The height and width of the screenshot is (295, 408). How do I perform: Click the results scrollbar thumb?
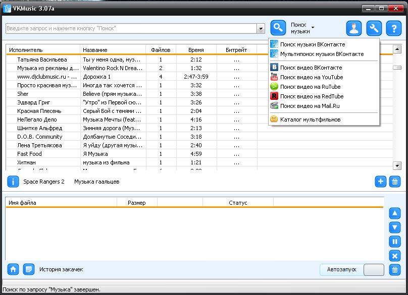[x=397, y=67]
